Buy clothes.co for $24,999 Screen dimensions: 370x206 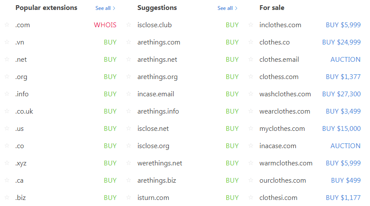341,42
